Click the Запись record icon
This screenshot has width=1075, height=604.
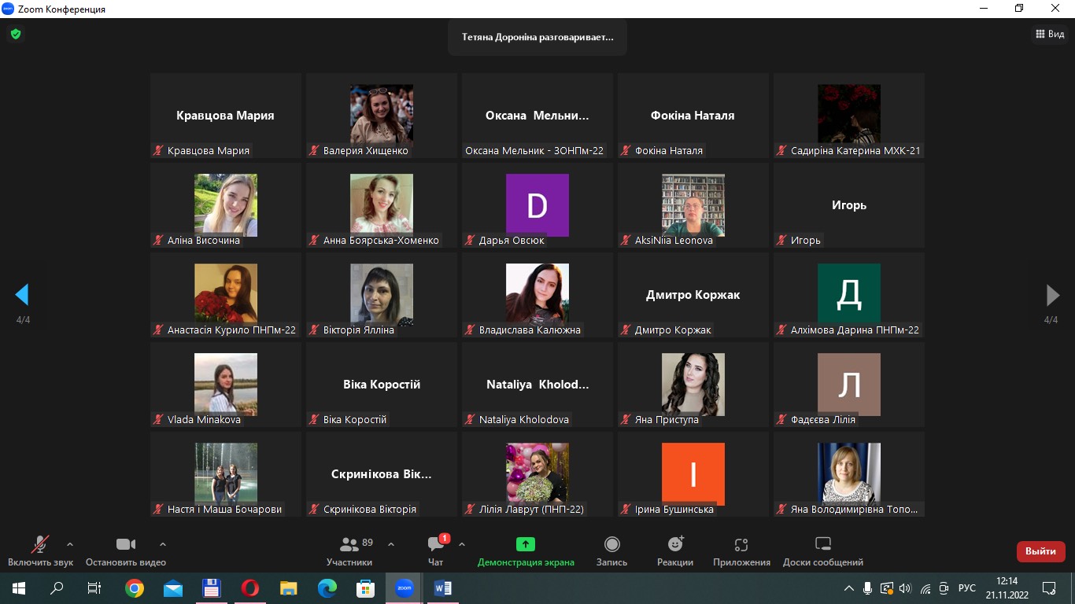(x=611, y=544)
